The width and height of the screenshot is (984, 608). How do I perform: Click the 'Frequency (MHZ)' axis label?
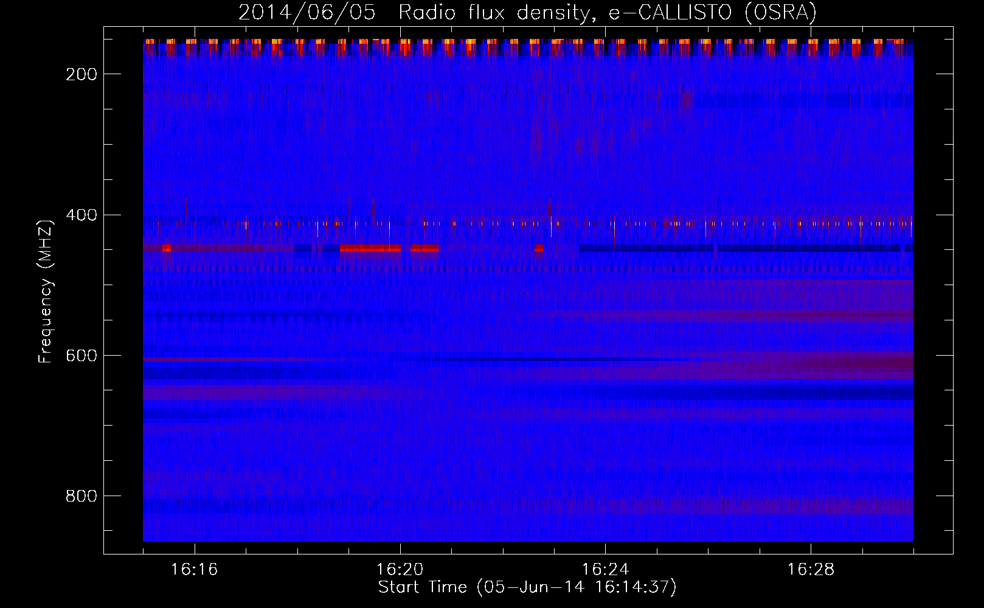(46, 292)
